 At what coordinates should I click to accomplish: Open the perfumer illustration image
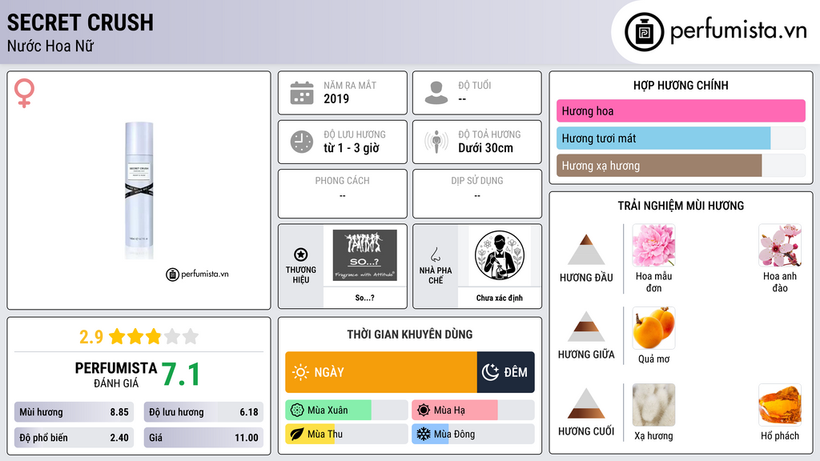(x=500, y=255)
